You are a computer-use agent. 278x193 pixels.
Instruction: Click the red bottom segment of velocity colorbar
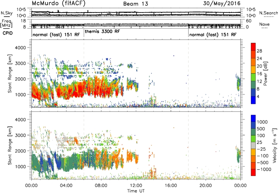pos(253,172)
